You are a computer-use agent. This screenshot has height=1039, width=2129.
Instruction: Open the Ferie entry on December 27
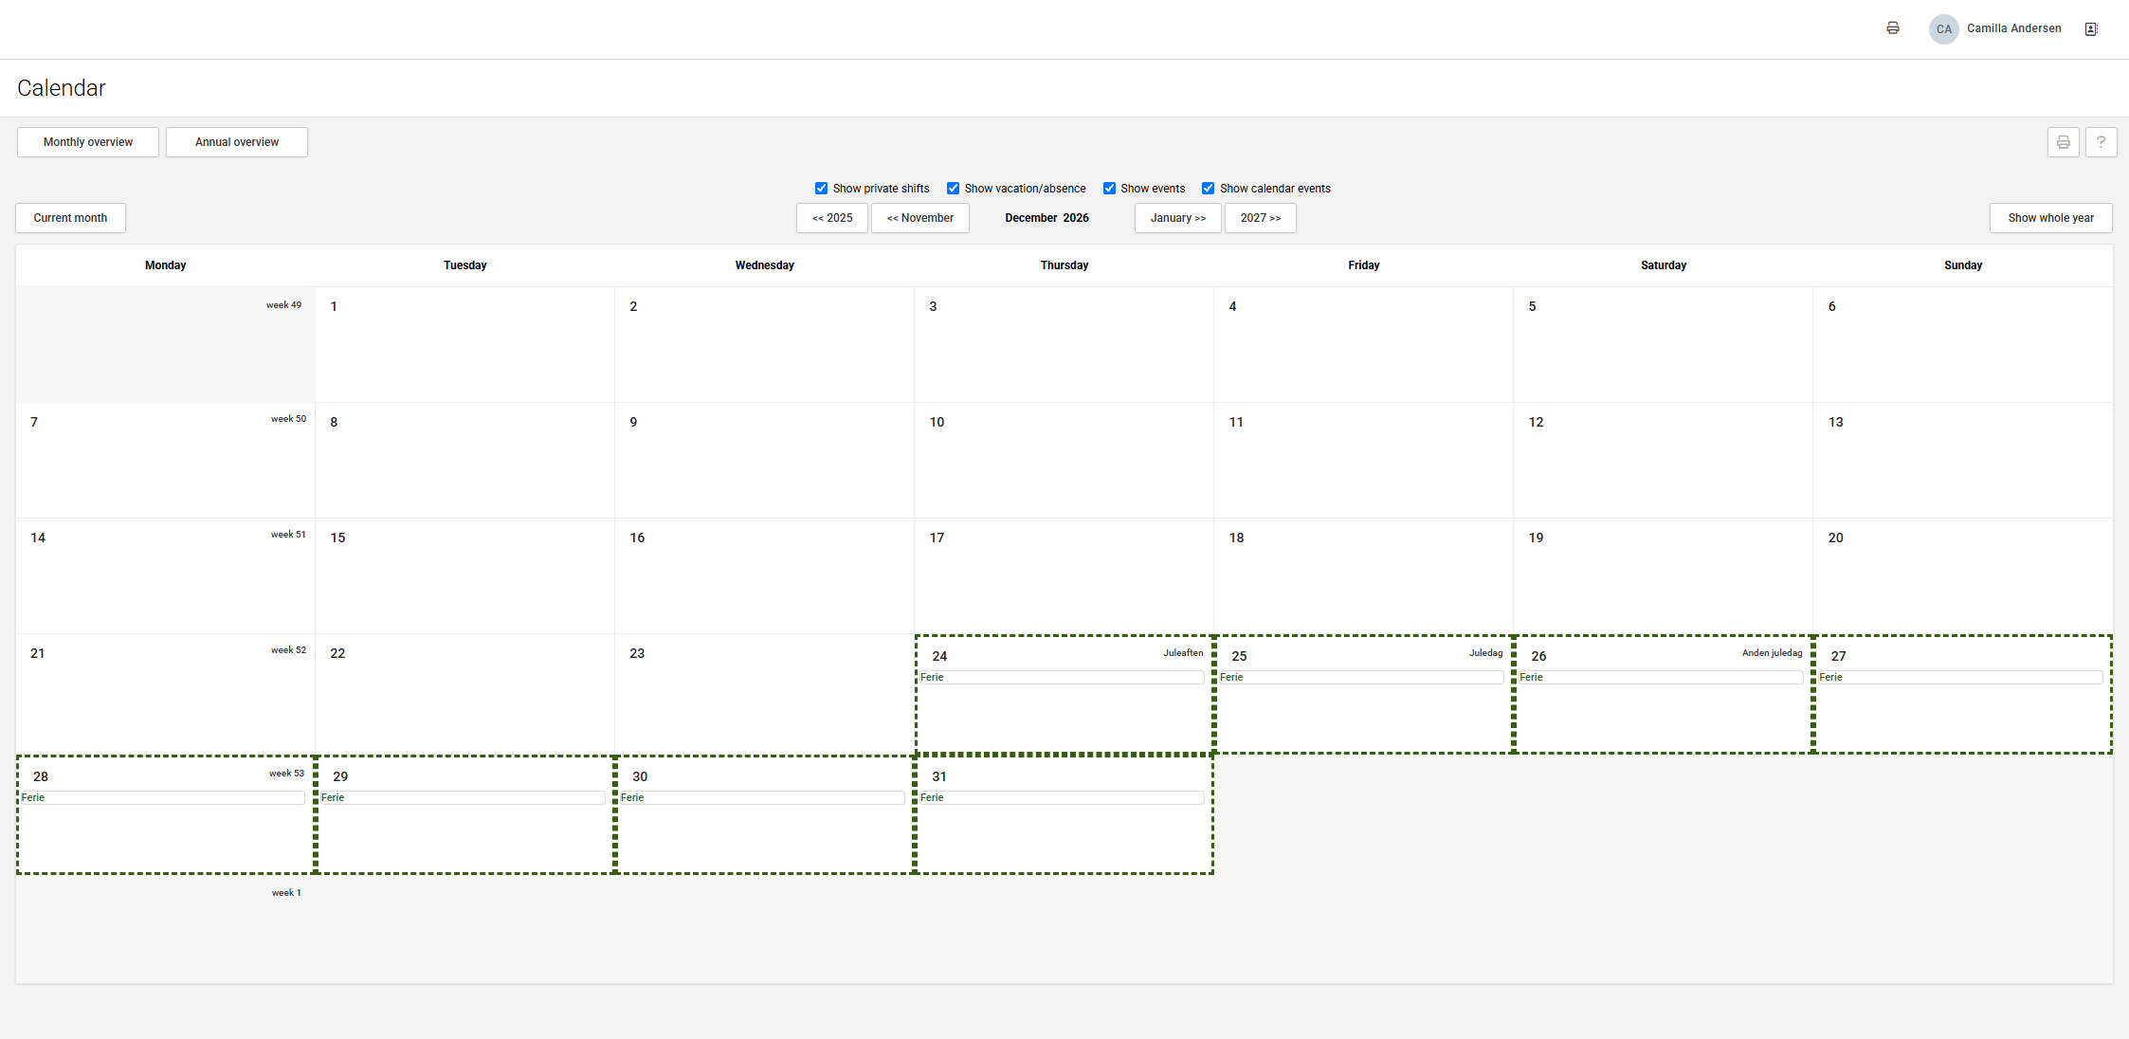[1960, 677]
